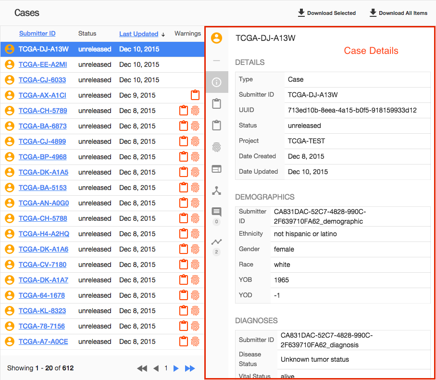Click fingerprint warning icon for TCGA-CH-5789
Screen dimensions: 436x380
point(195,111)
